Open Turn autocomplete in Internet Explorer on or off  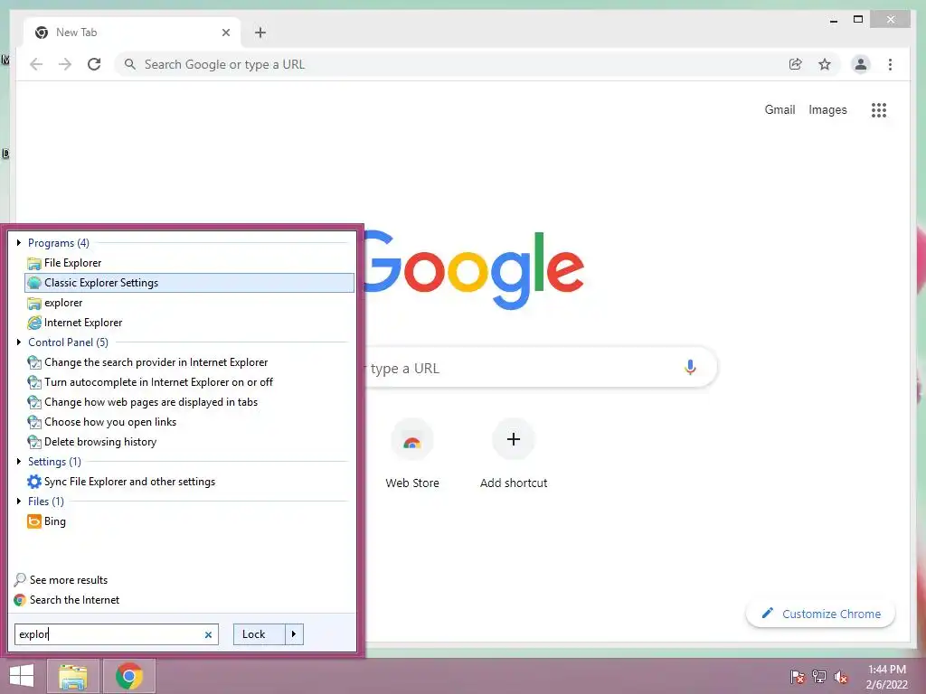pos(189,382)
